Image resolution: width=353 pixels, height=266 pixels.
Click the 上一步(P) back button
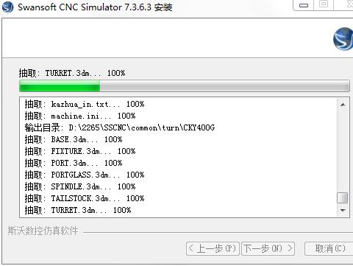tap(213, 248)
